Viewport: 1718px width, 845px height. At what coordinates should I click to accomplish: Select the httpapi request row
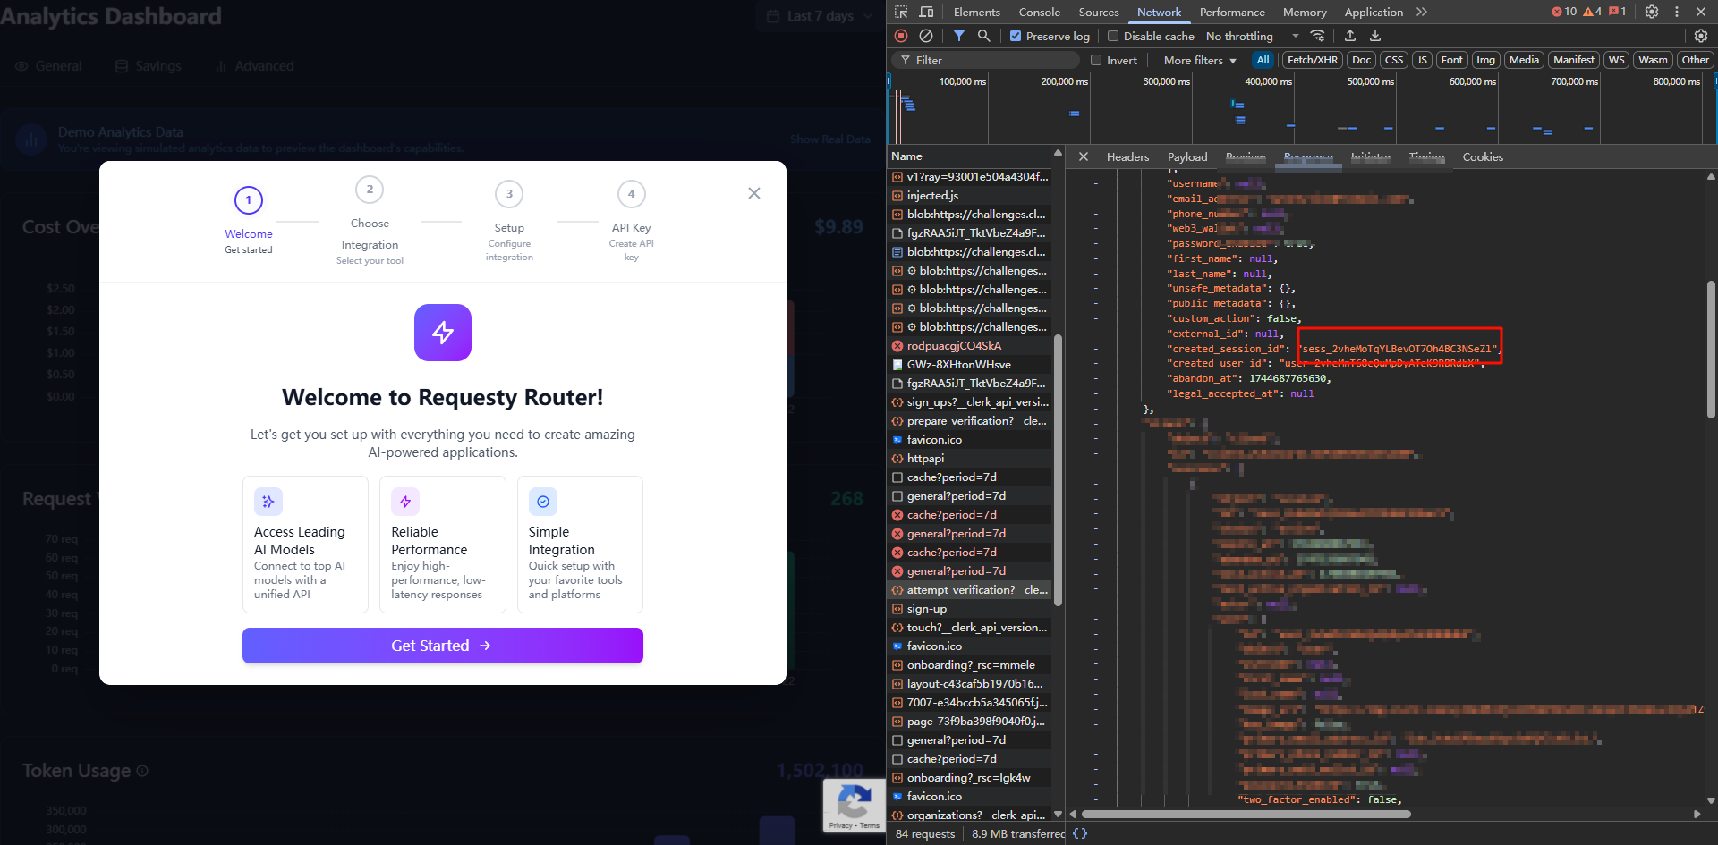970,459
